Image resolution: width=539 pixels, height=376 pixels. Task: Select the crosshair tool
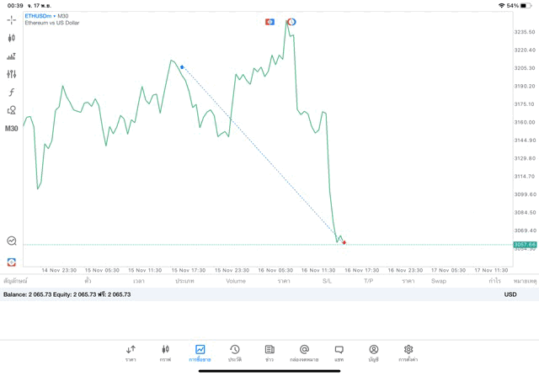coord(11,19)
